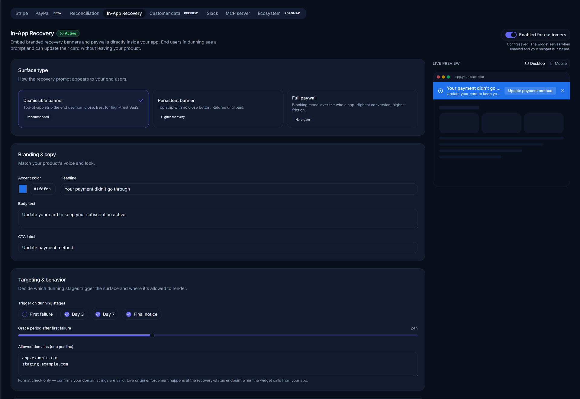Close the preview banner with the X

[562, 91]
